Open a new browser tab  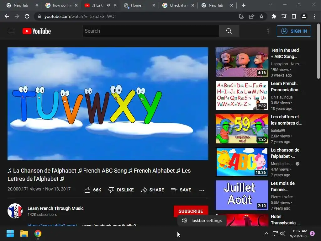(243, 5)
